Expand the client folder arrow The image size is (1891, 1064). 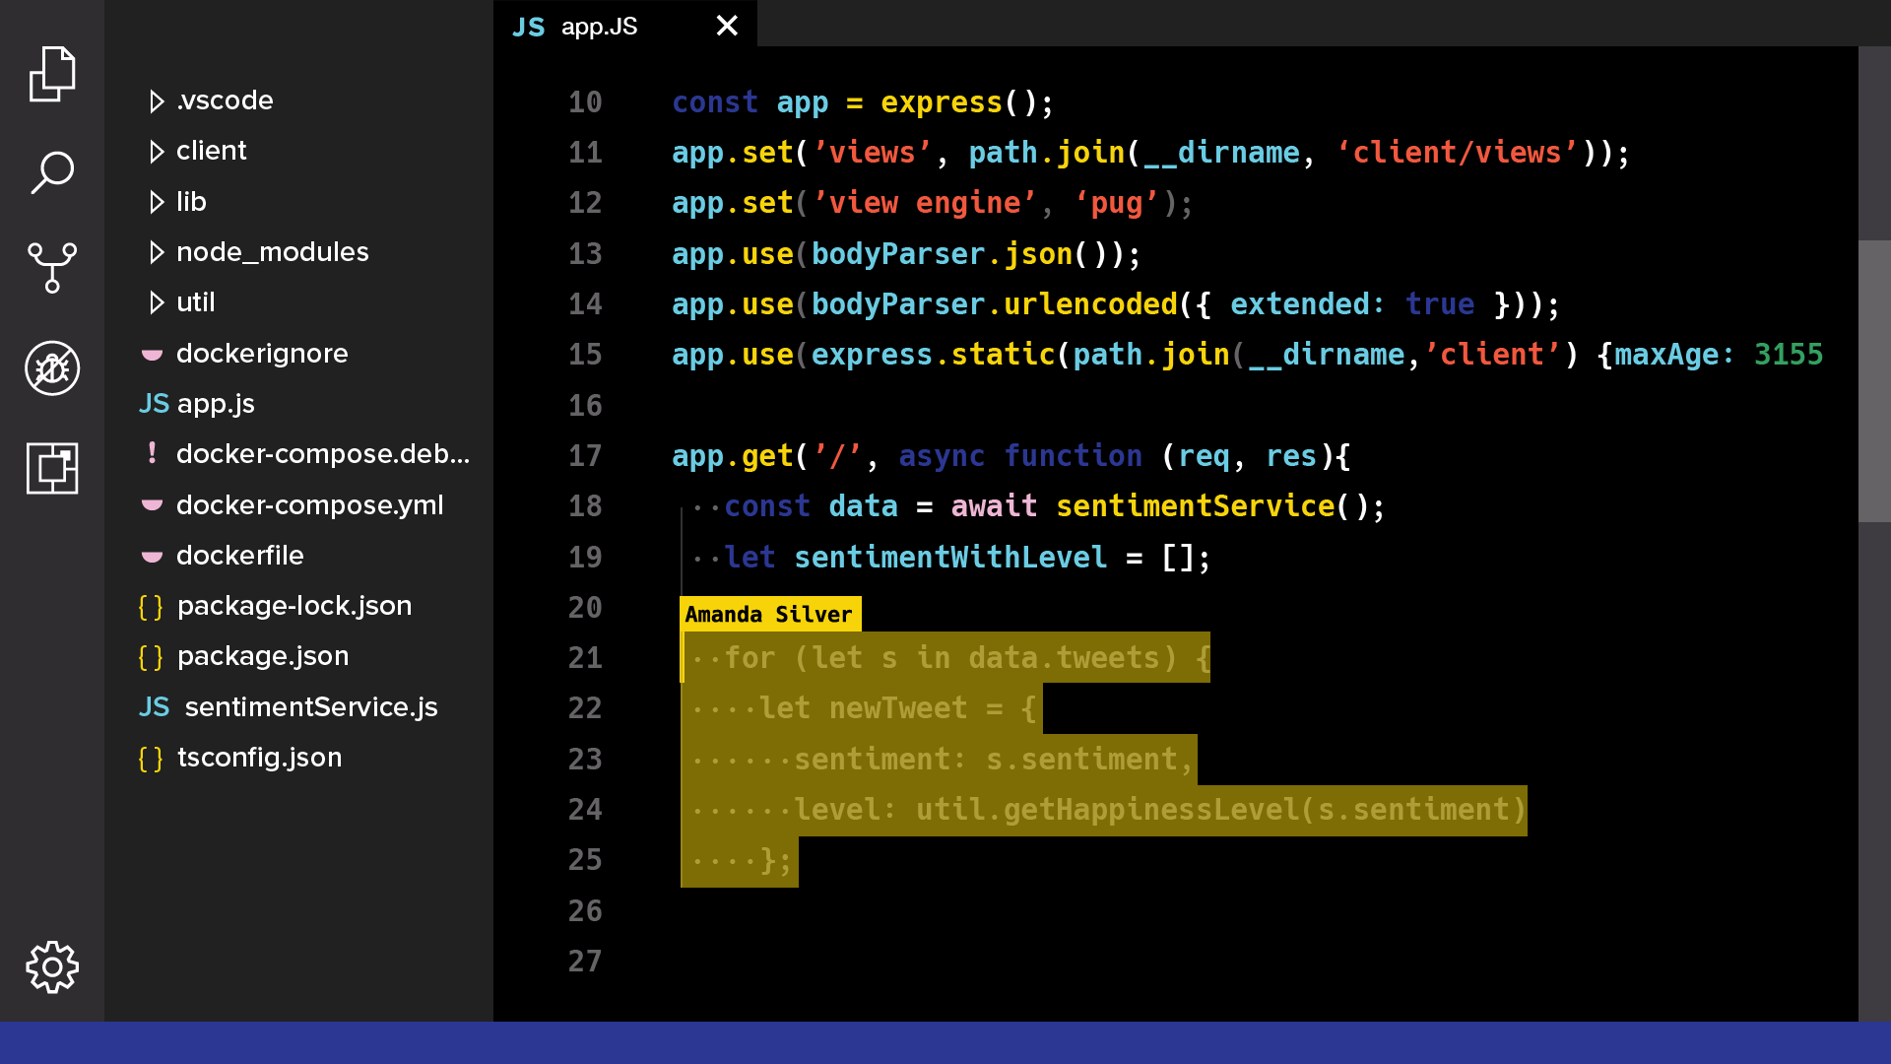(156, 152)
